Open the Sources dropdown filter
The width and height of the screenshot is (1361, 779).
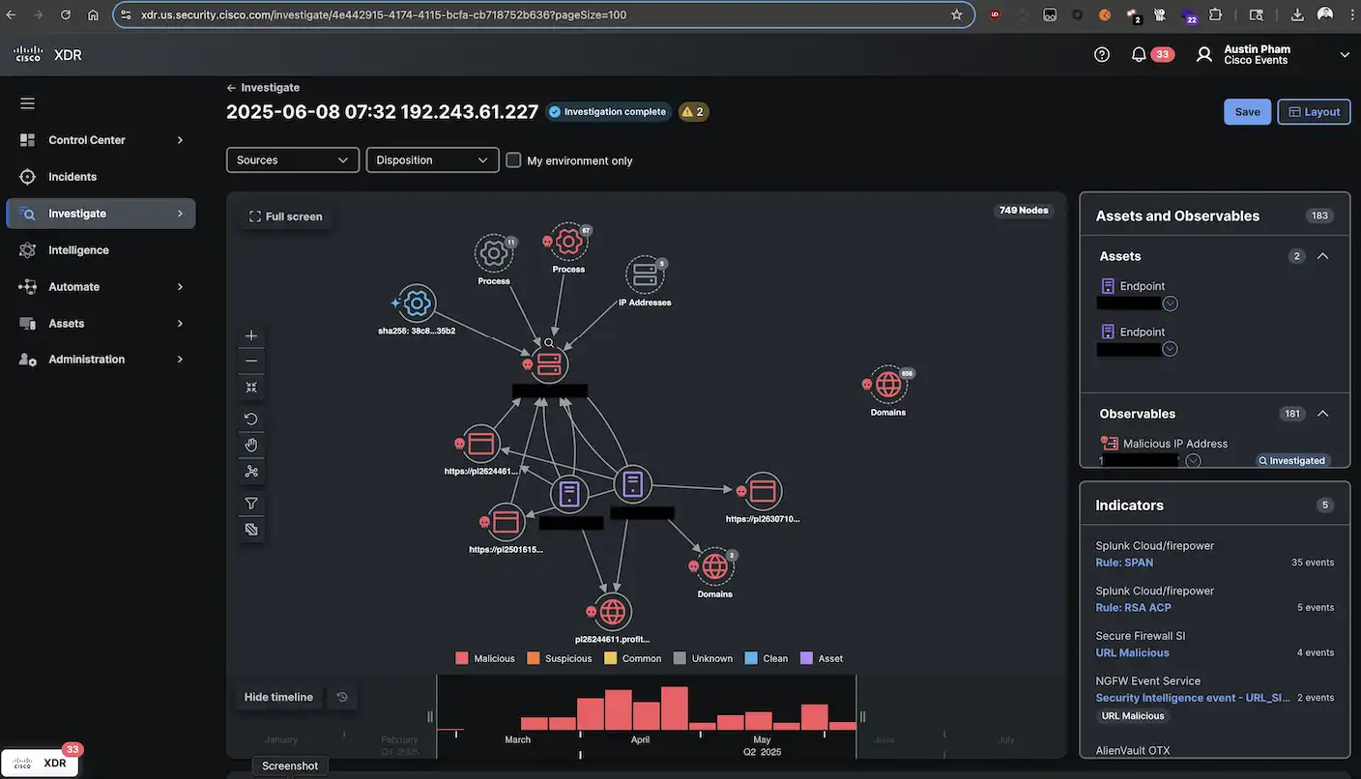click(x=292, y=159)
